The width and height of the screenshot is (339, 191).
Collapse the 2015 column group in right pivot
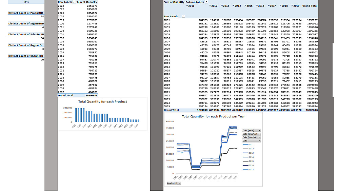click(x=245, y=6)
